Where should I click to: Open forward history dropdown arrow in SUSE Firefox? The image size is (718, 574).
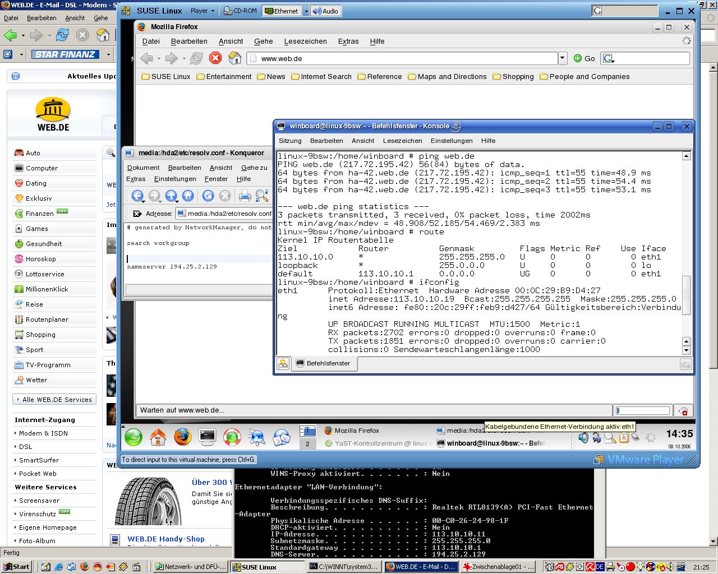(183, 58)
